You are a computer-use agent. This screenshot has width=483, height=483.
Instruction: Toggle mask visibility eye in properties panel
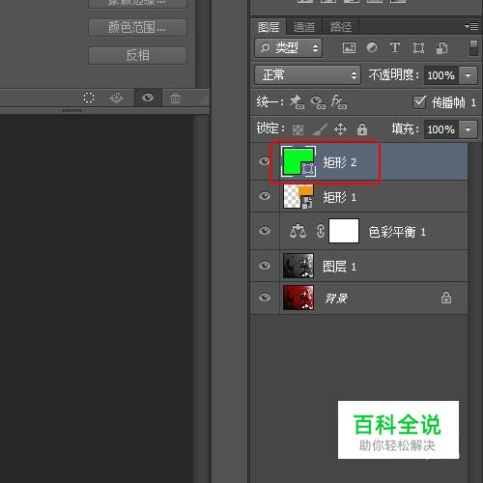[148, 98]
